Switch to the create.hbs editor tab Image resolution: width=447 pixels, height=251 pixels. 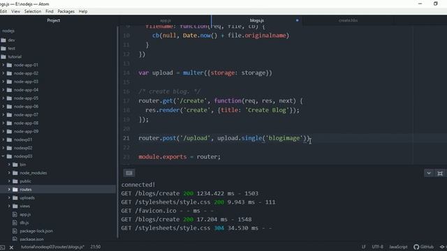(348, 20)
